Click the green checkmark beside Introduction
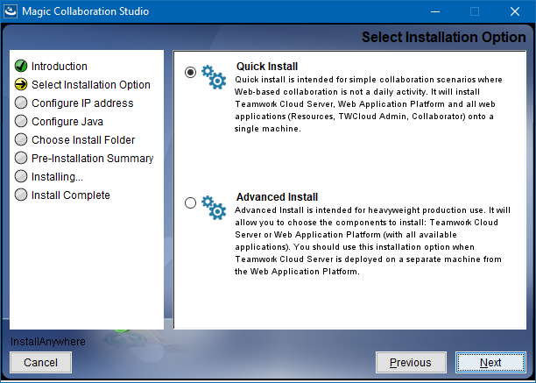Image resolution: width=536 pixels, height=383 pixels. click(21, 66)
